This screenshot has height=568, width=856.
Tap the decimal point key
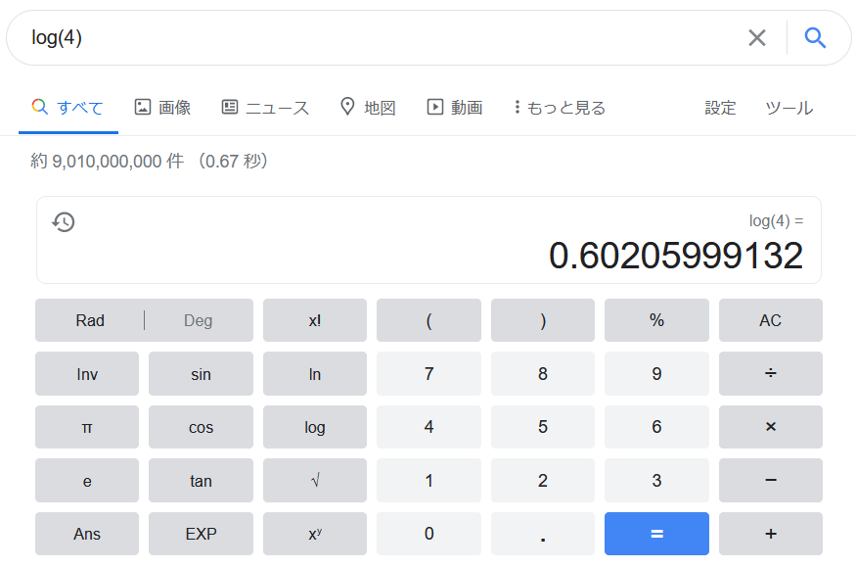coord(543,534)
